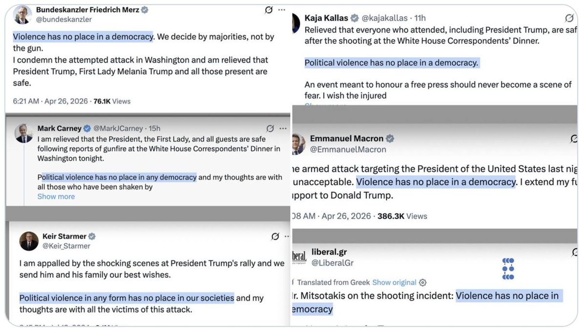Click Emmanuel Macron's verified badge
The width and height of the screenshot is (586, 330).
point(390,139)
